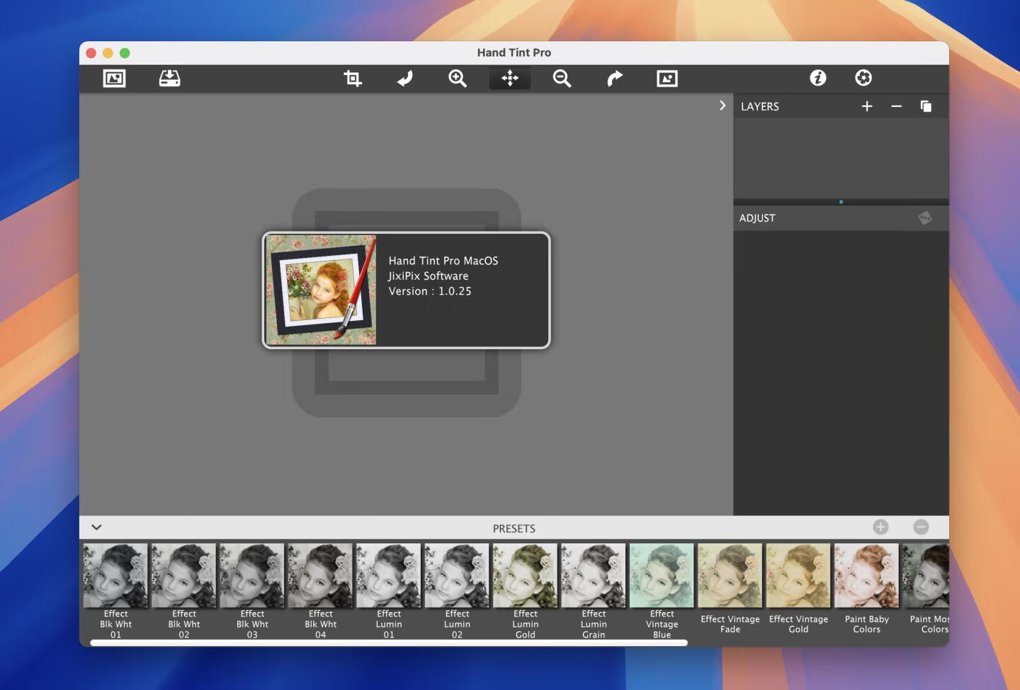This screenshot has width=1020, height=690.
Task: Select the Effect Blk Wht 02 preset
Action: click(183, 591)
